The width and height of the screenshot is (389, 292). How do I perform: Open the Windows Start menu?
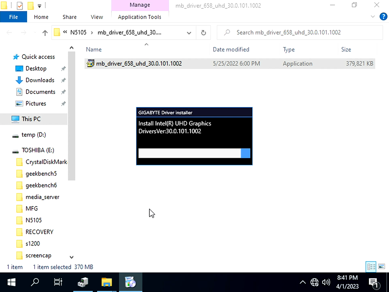coord(11,282)
